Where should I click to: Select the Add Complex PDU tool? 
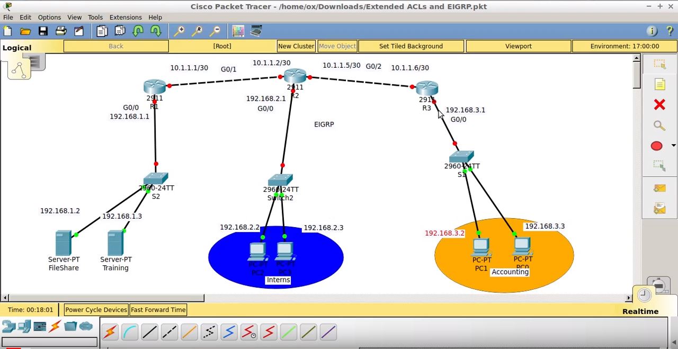(659, 209)
